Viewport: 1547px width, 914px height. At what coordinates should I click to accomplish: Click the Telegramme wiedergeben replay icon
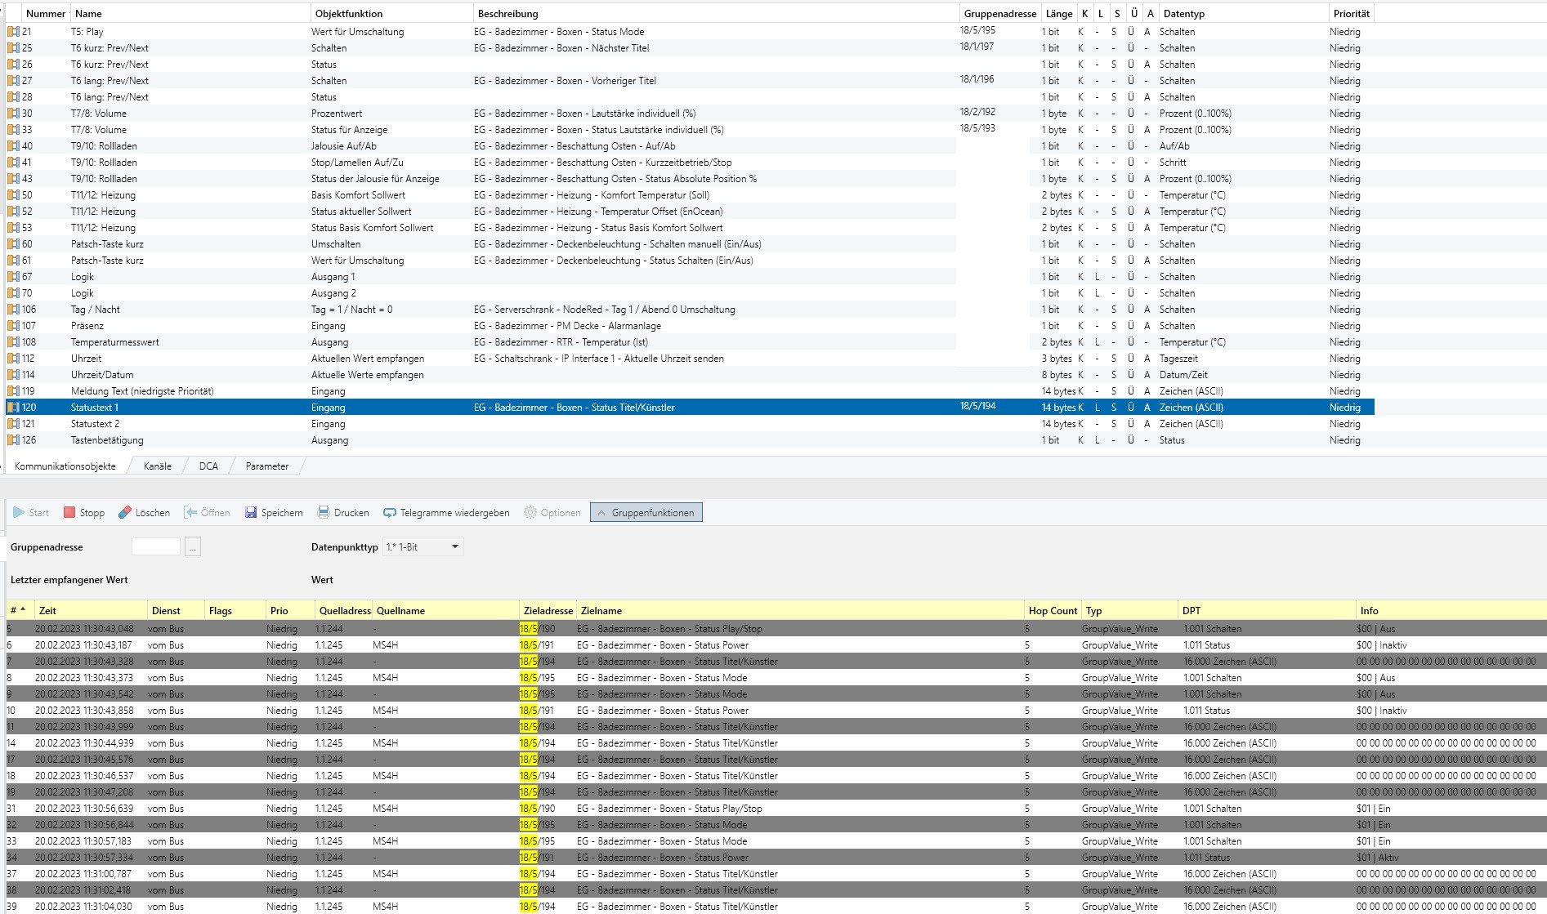[390, 513]
